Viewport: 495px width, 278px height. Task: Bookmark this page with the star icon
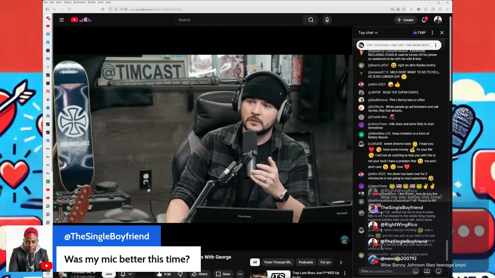[x=404, y=9]
